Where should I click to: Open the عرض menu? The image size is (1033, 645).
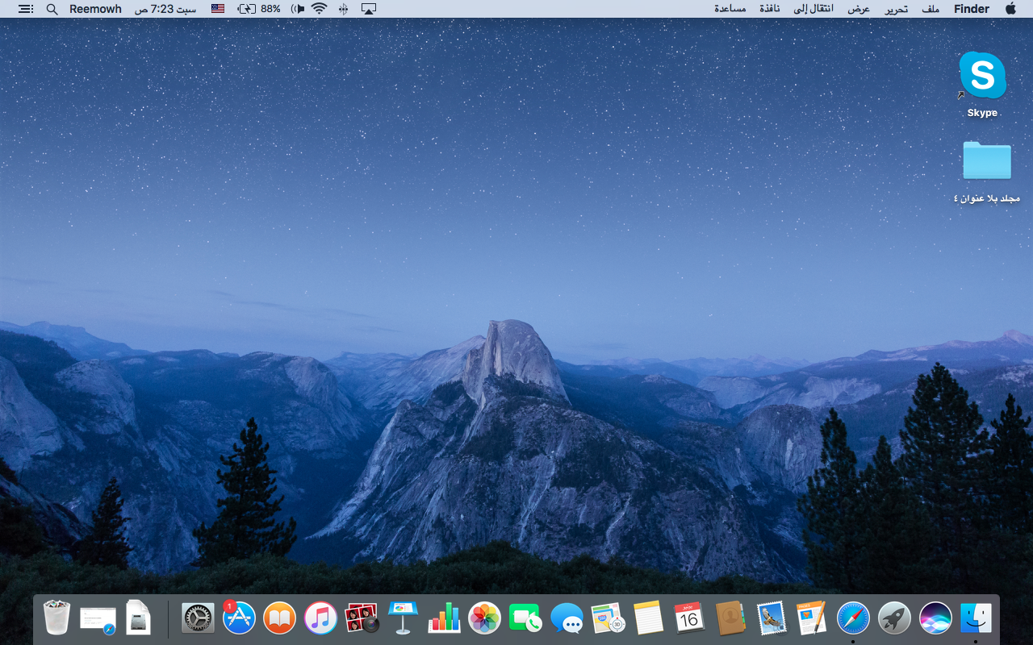coord(858,9)
